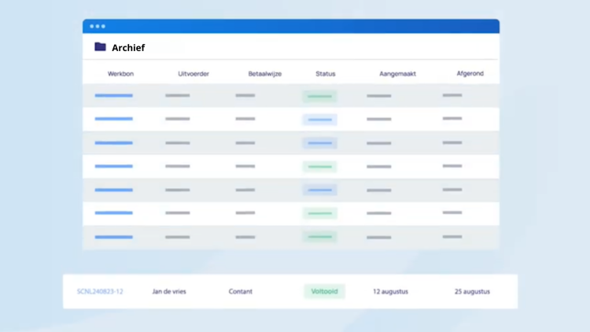Click the blue status badge in second table row
This screenshot has width=590, height=332.
(x=319, y=120)
